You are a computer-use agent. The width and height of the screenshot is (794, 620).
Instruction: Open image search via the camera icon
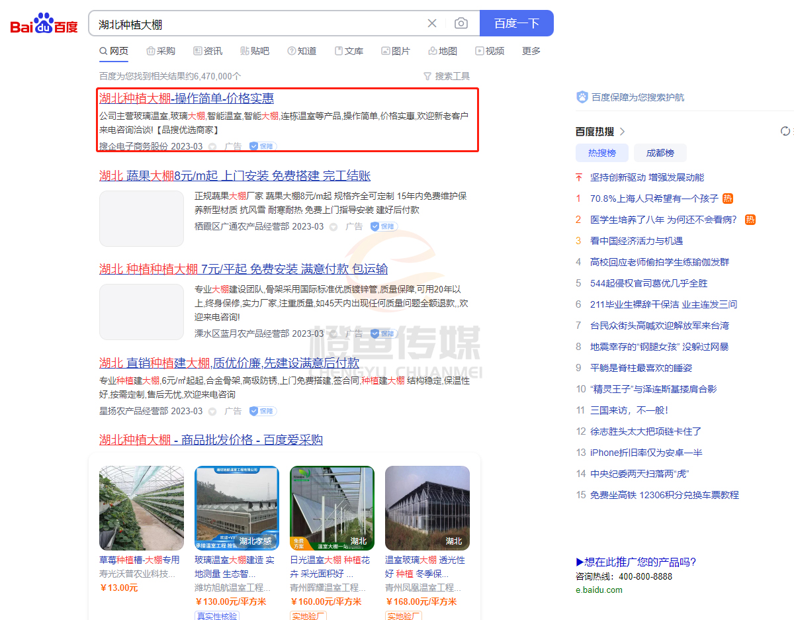[461, 23]
